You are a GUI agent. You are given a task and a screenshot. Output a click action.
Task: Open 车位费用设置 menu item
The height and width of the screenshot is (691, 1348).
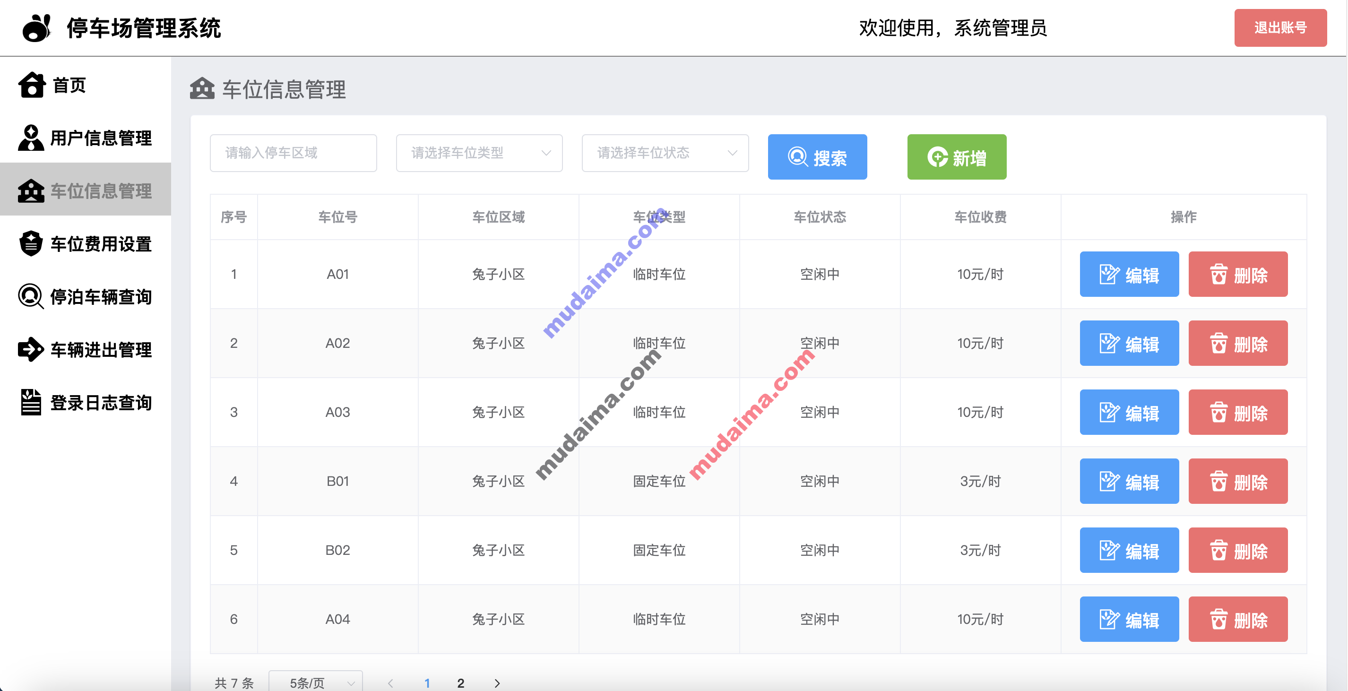85,243
